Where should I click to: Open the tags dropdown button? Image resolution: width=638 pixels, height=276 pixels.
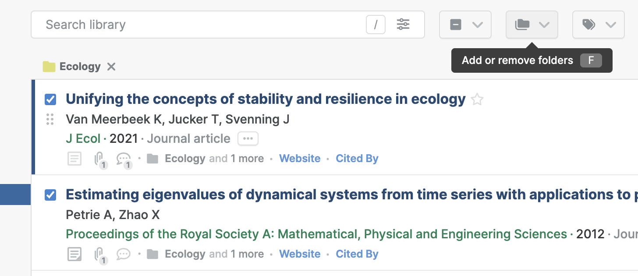599,25
